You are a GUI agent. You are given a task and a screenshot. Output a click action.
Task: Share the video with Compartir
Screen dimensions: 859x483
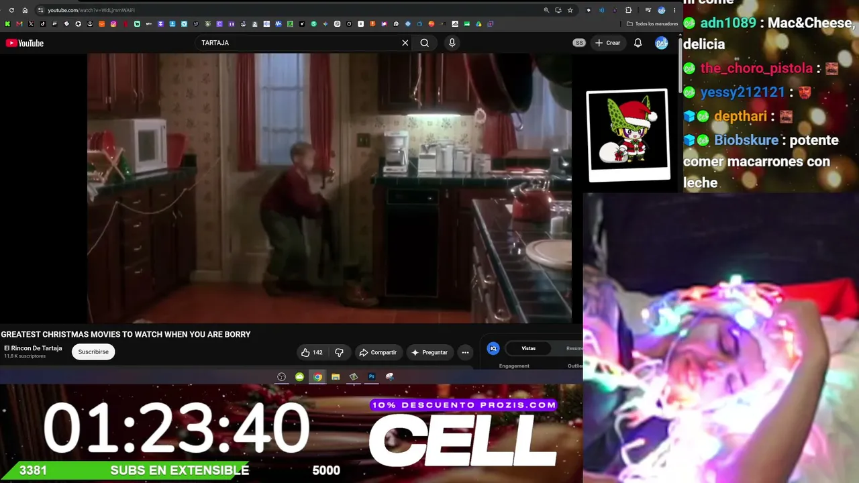point(378,352)
